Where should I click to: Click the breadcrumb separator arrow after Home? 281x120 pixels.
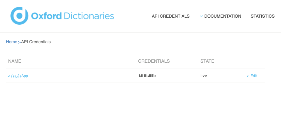click(x=19, y=42)
